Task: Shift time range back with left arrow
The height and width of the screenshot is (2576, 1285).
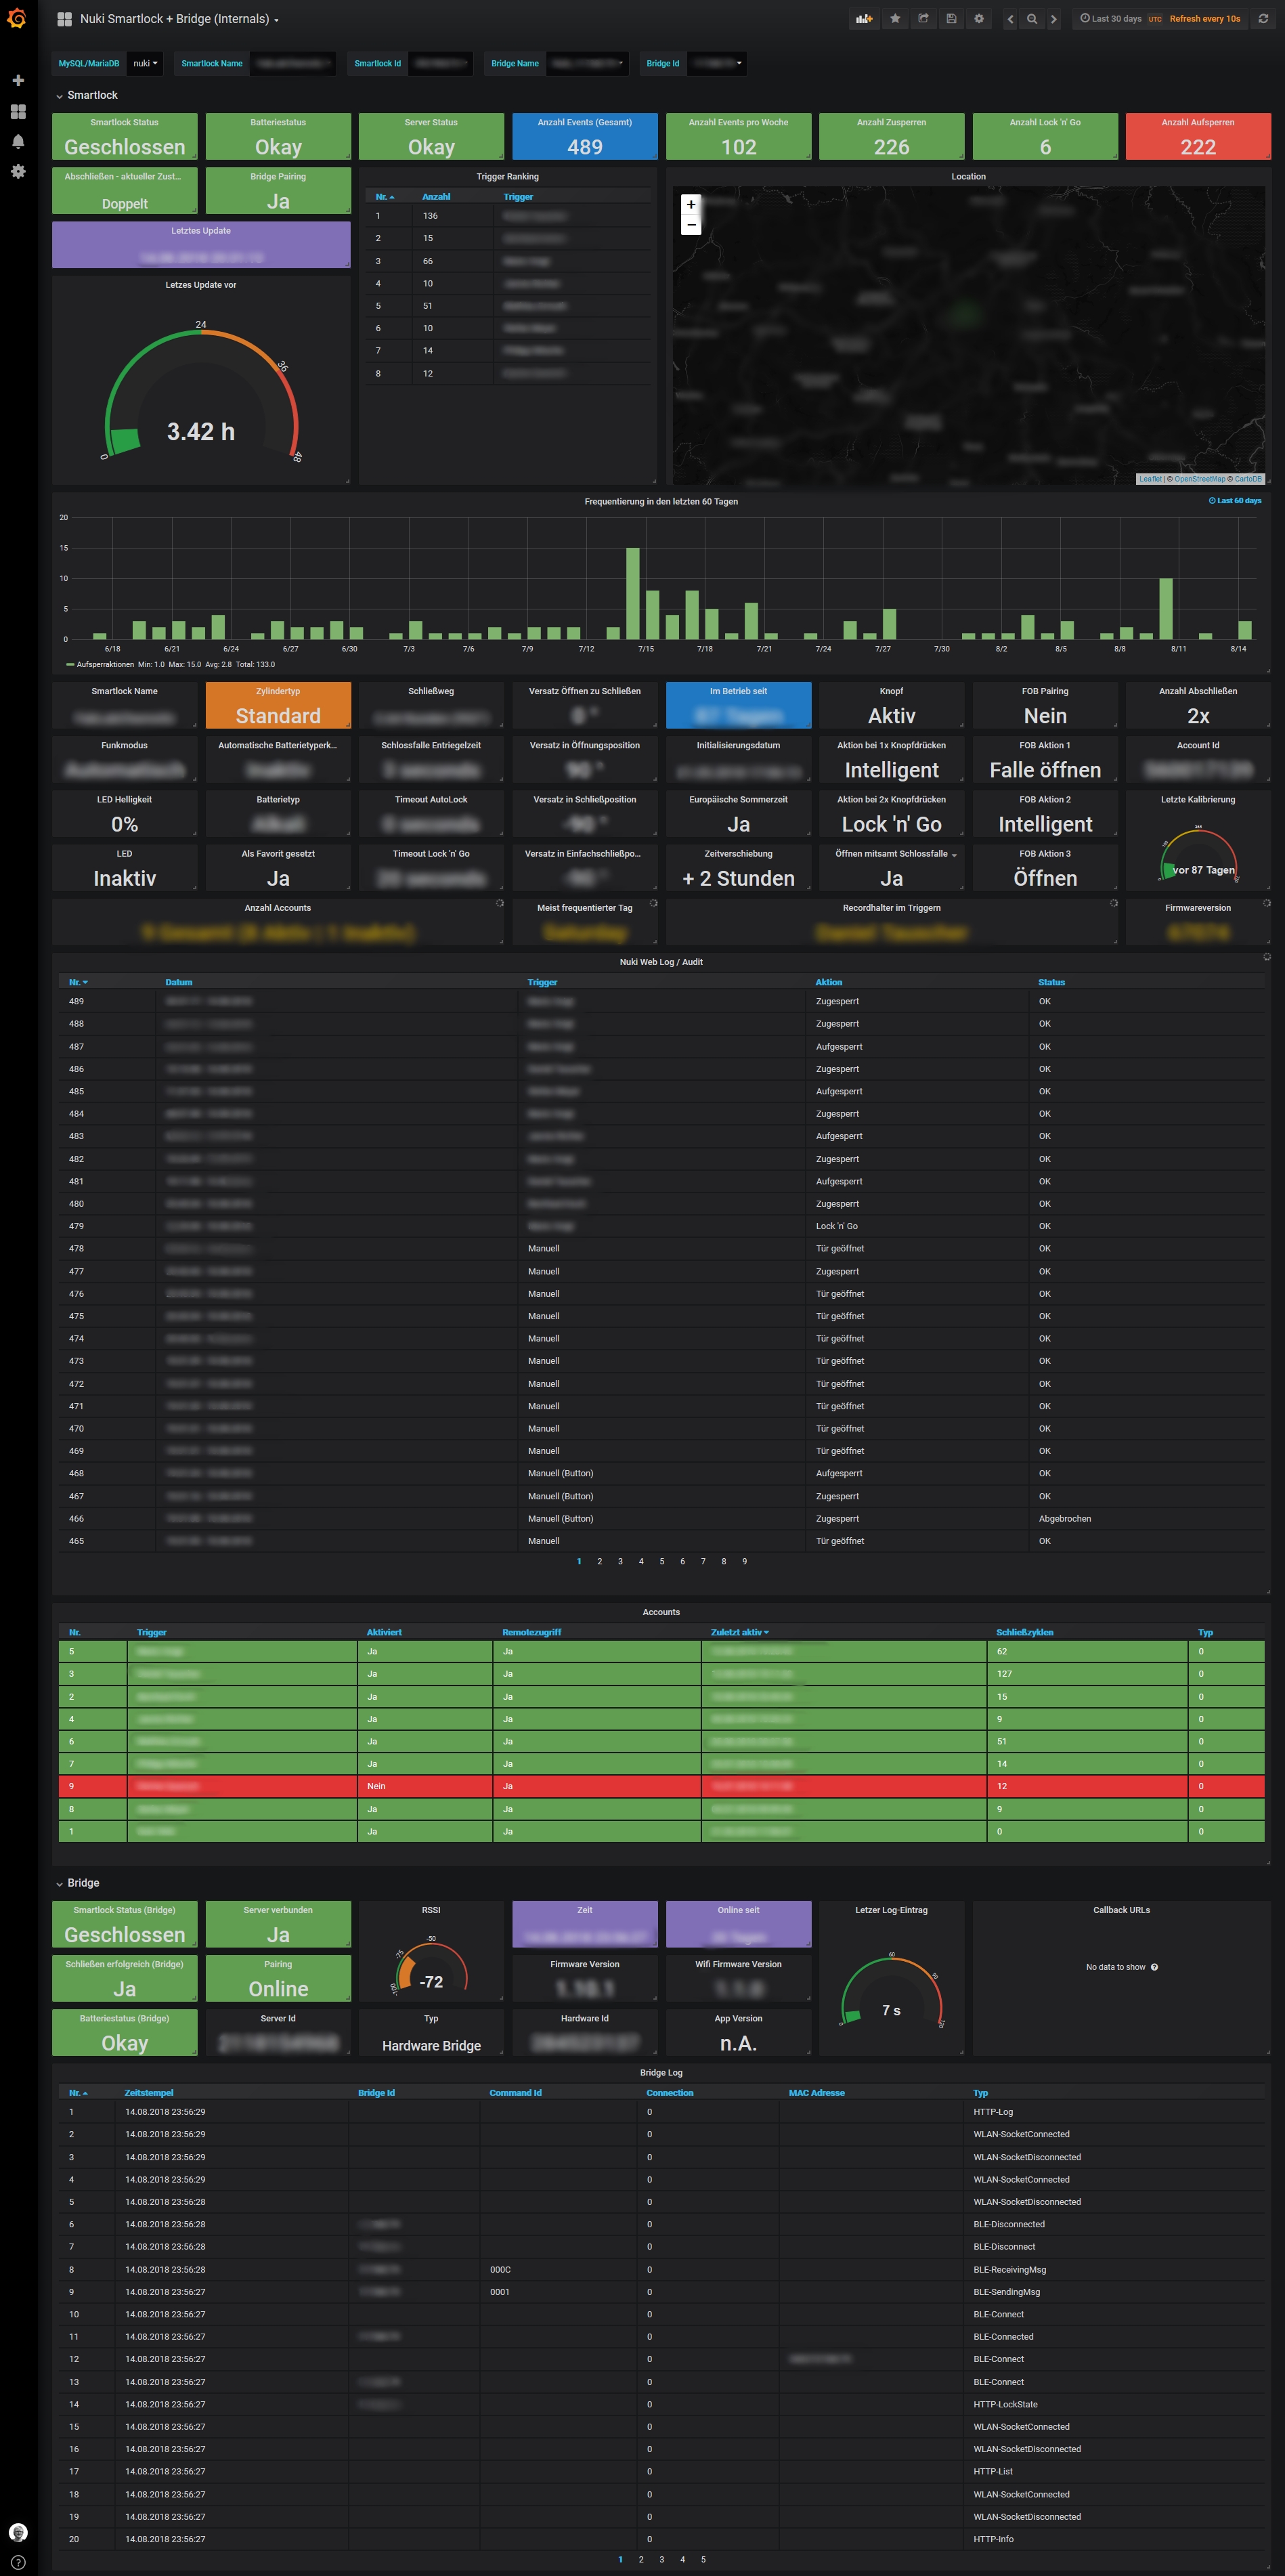Action: 1010,19
